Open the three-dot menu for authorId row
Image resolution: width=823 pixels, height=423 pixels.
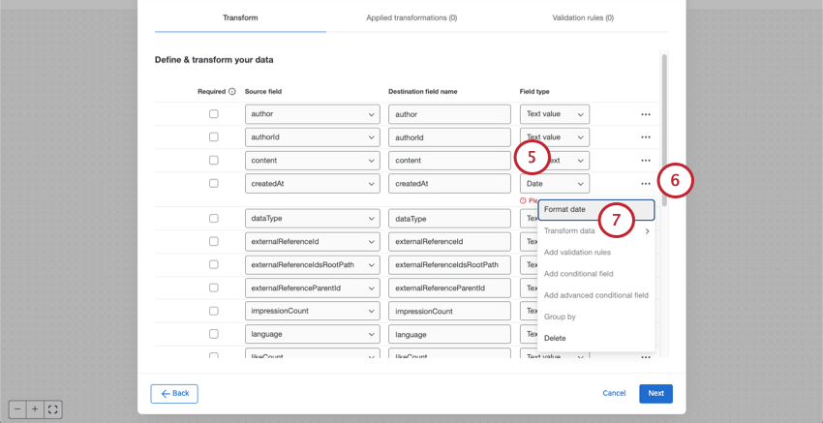pos(645,137)
